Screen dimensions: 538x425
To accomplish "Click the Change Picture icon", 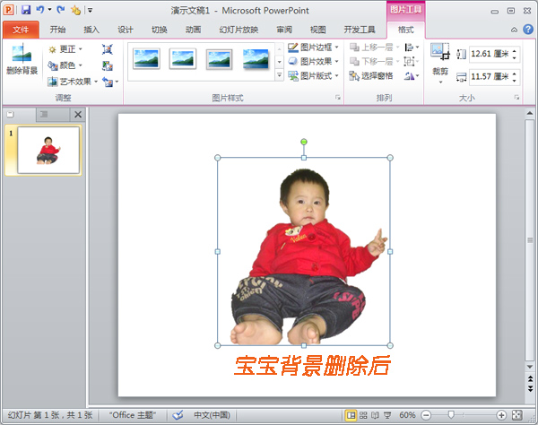I will [x=108, y=65].
